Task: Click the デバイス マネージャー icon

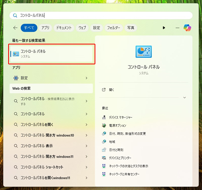Action: (104, 117)
